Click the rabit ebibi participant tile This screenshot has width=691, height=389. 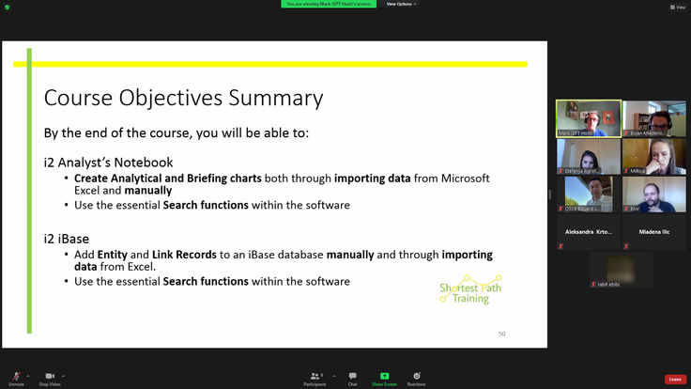621,270
